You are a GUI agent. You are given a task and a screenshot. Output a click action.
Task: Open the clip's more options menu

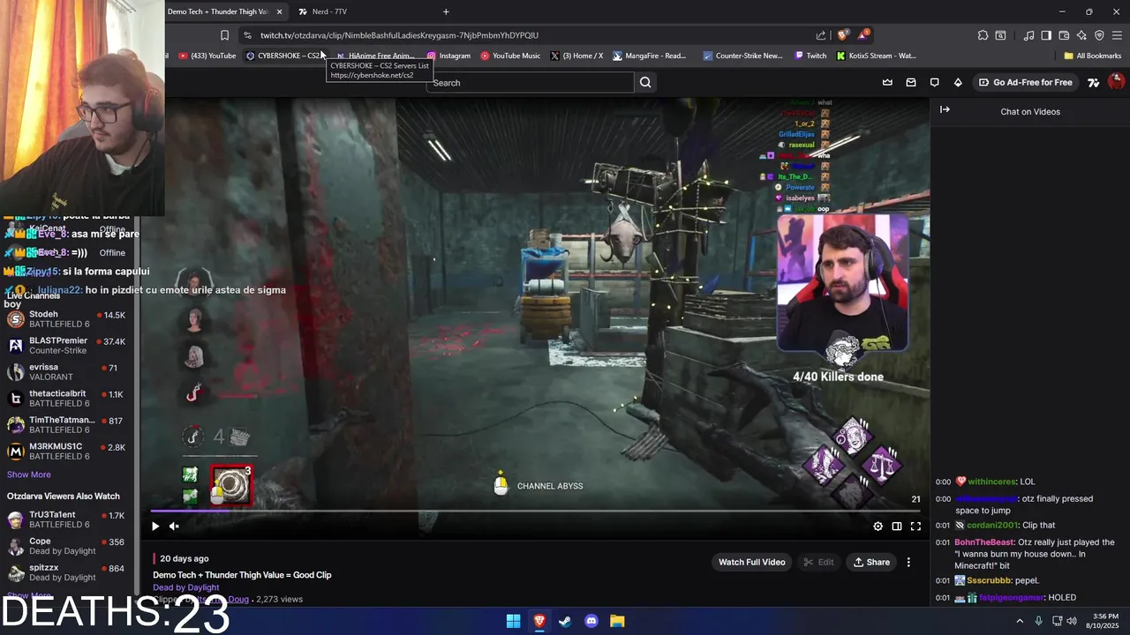(x=908, y=562)
